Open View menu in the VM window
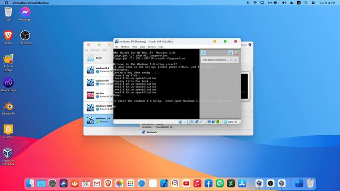Image resolution: width=340 pixels, height=191 pixels. point(134,47)
